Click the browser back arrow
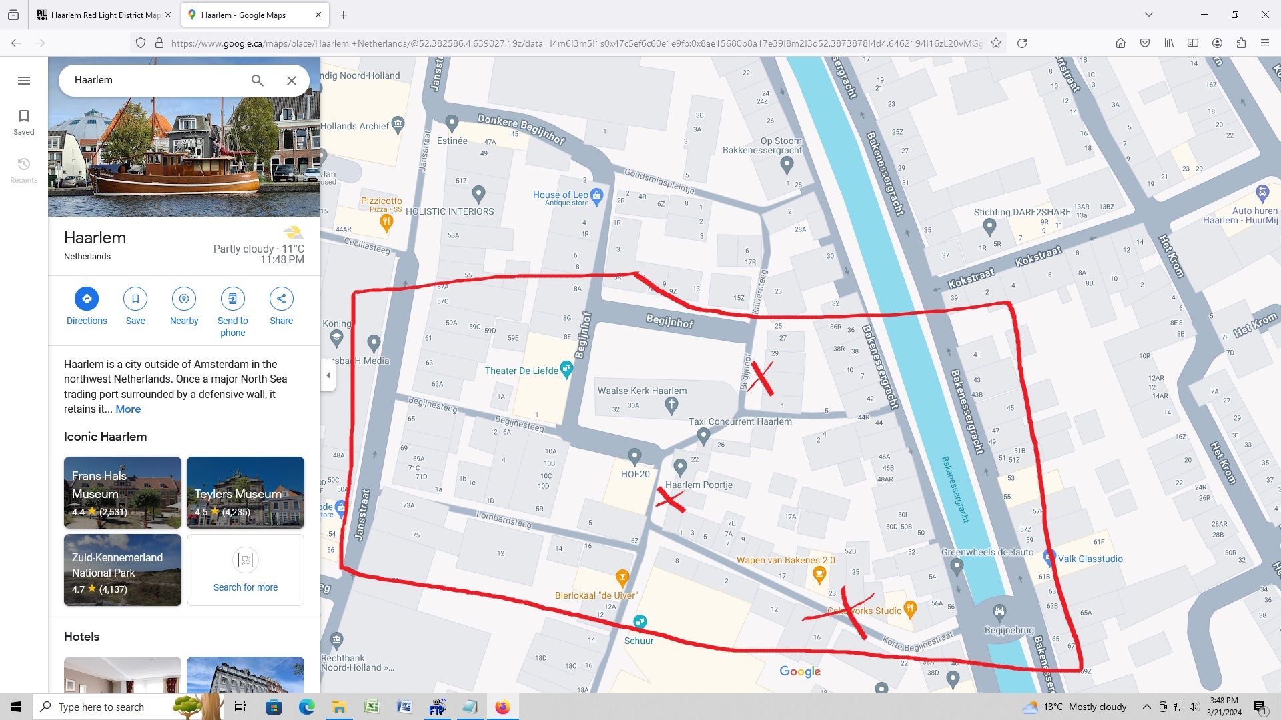 [x=16, y=43]
